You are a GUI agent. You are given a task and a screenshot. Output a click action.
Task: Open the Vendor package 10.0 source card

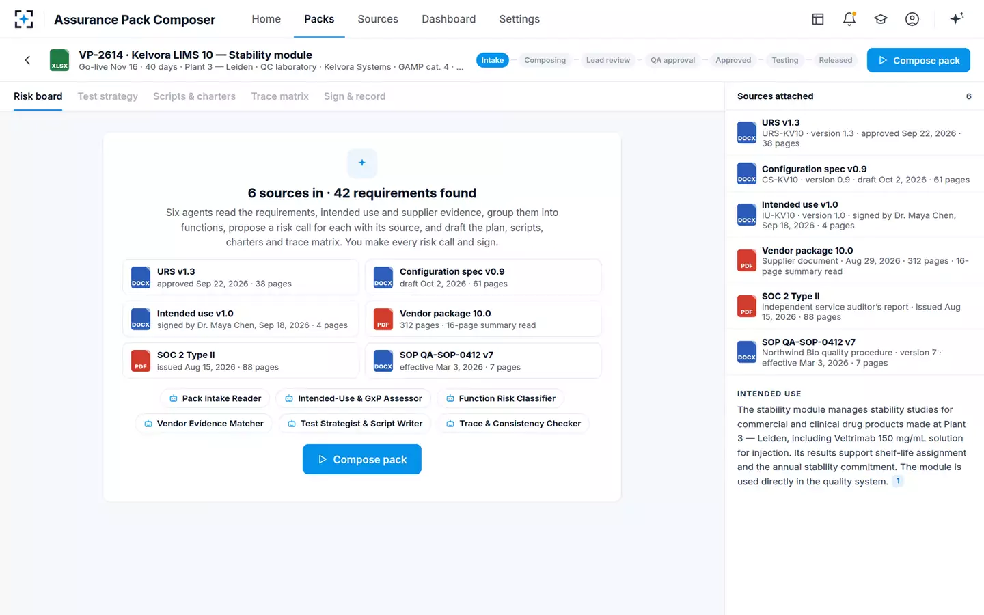pos(484,319)
